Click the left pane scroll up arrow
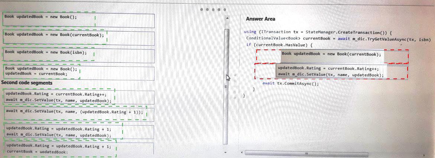435x158 pixels. coord(227,18)
